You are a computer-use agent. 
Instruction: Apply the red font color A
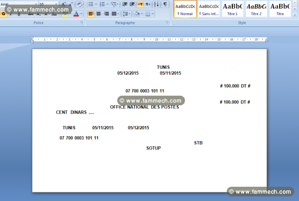click(76, 14)
